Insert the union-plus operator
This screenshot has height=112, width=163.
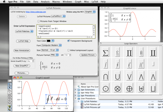coord(141,88)
